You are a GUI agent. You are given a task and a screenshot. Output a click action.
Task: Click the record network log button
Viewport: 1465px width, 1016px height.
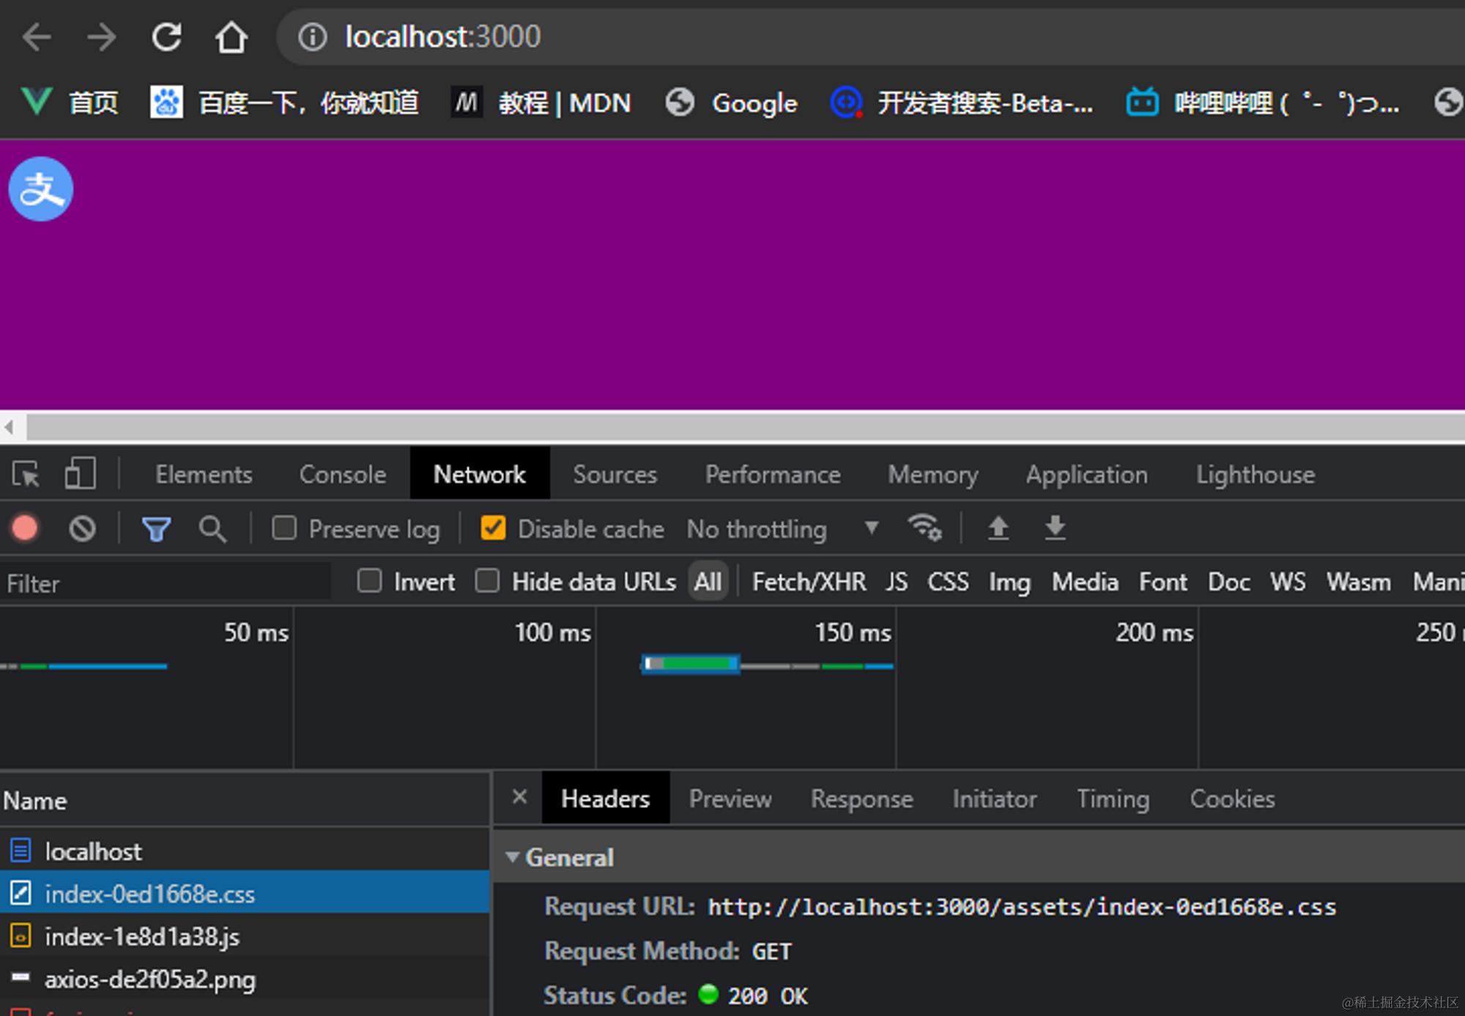click(25, 528)
